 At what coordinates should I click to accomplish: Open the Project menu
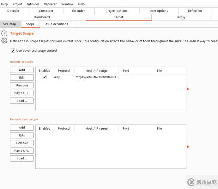[17, 4]
